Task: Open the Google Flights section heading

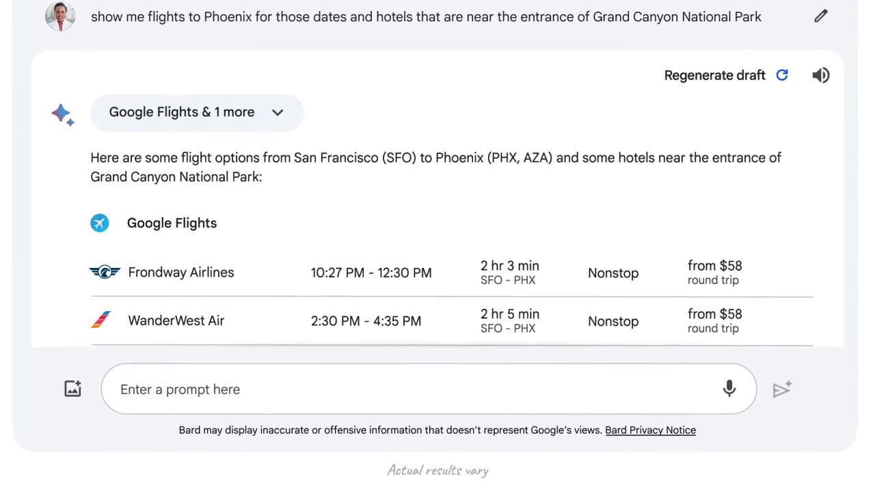Action: (x=172, y=223)
